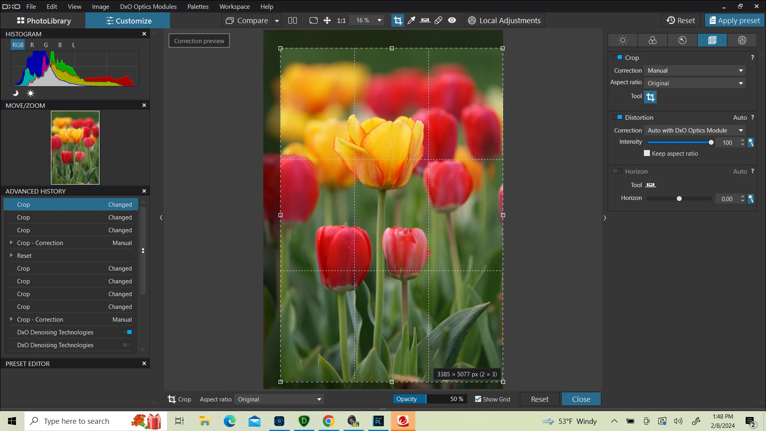Click the Distortion Intensity slider handle
Screen dimensions: 766x431
[711, 142]
